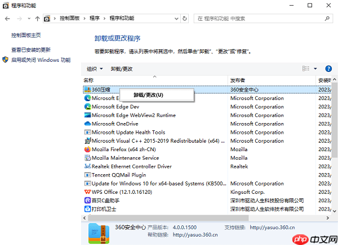The height and width of the screenshot is (245, 338).
Task: Open 控制面板主页 link
Action: (26, 35)
